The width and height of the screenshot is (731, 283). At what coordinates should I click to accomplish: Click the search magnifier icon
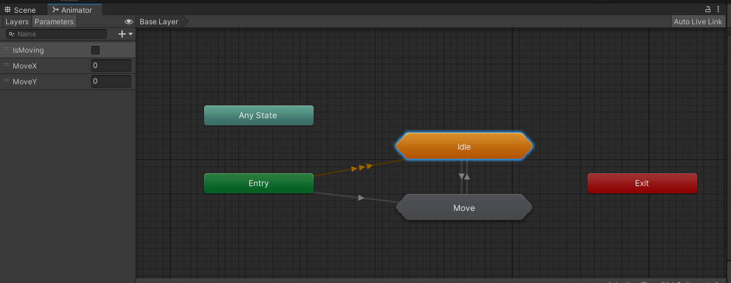click(12, 35)
